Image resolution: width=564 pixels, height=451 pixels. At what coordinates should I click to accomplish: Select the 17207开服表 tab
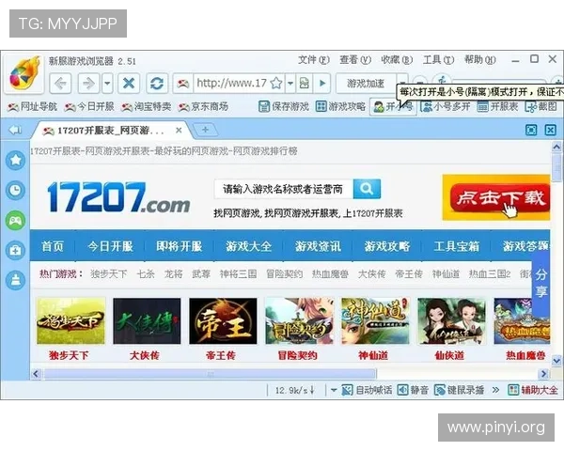(110, 131)
